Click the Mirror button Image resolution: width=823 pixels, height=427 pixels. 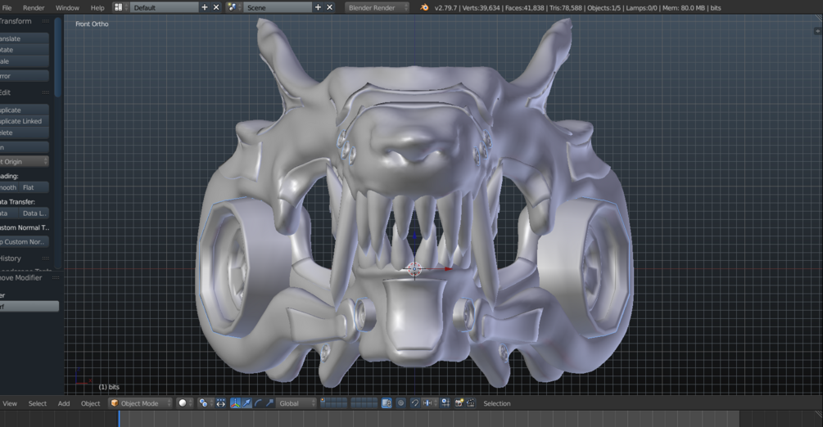point(24,75)
